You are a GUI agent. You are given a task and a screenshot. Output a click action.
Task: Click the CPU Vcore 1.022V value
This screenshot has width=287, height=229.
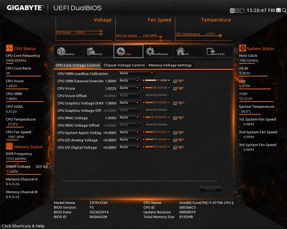click(111, 89)
